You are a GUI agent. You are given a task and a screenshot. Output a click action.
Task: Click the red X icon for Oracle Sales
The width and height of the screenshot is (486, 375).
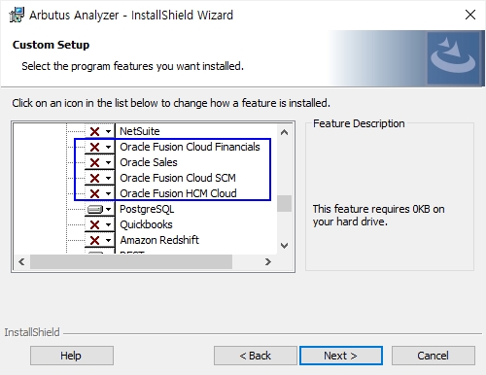pyautogui.click(x=94, y=162)
